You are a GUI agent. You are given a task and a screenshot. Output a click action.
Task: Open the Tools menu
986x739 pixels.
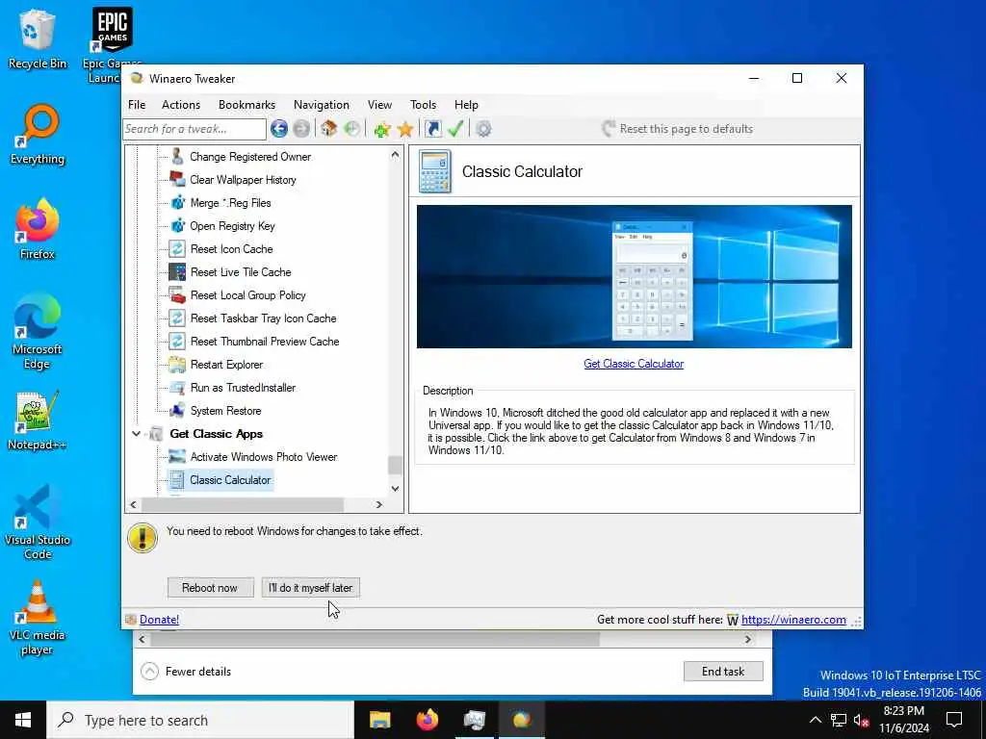424,105
